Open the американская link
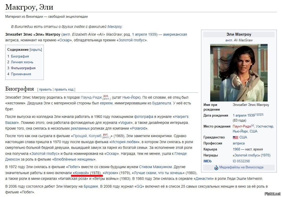The image size is (282, 197). (175, 34)
